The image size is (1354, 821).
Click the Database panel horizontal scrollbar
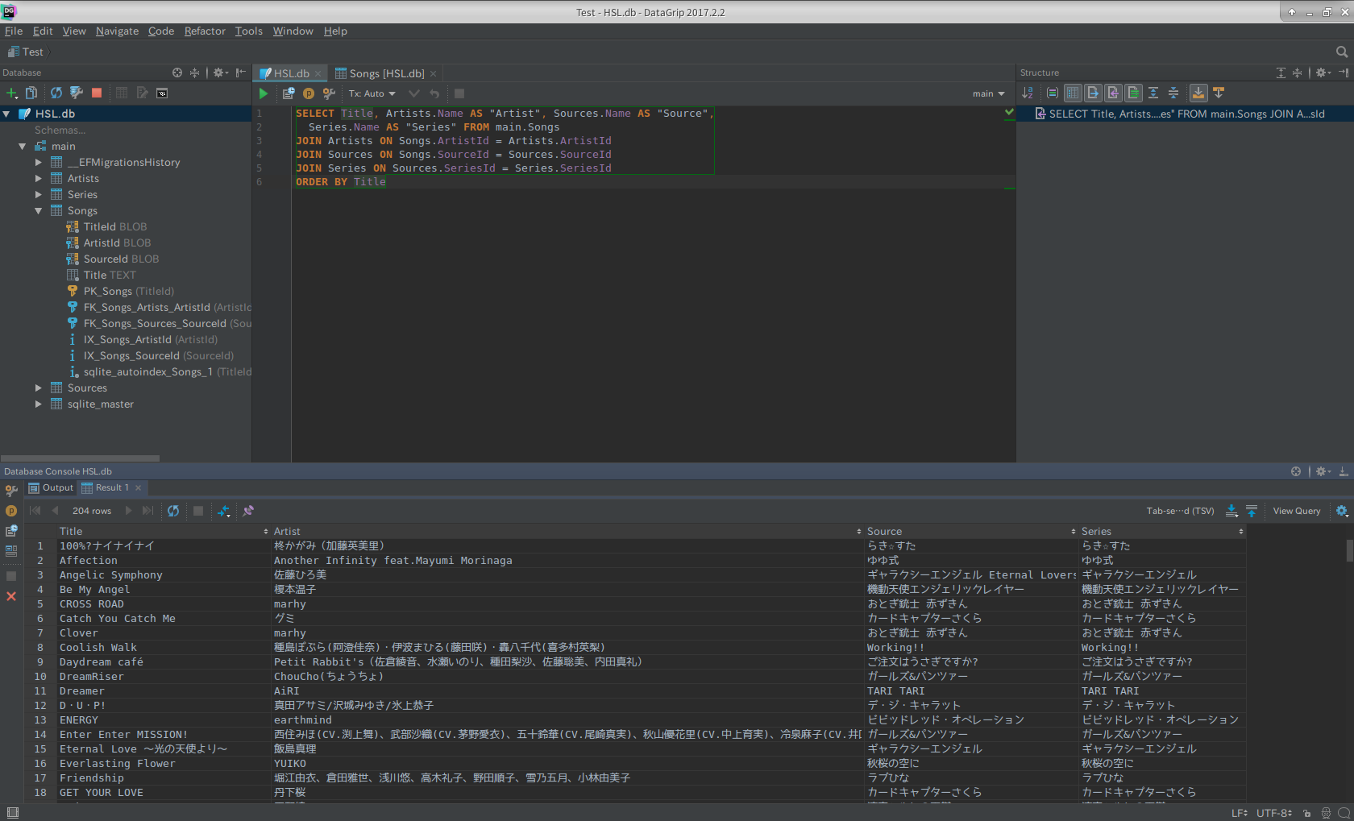pyautogui.click(x=80, y=458)
